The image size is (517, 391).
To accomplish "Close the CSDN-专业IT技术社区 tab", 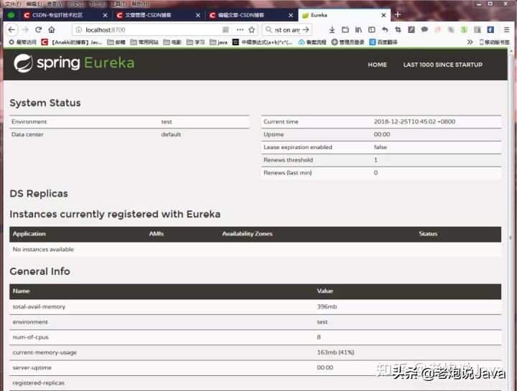I will [105, 15].
